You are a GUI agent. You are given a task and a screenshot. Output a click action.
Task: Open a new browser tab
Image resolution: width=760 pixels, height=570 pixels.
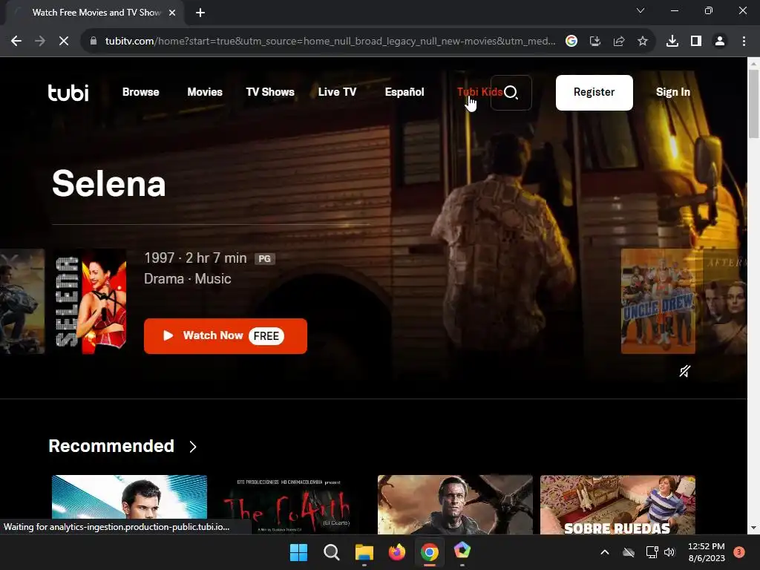200,13
